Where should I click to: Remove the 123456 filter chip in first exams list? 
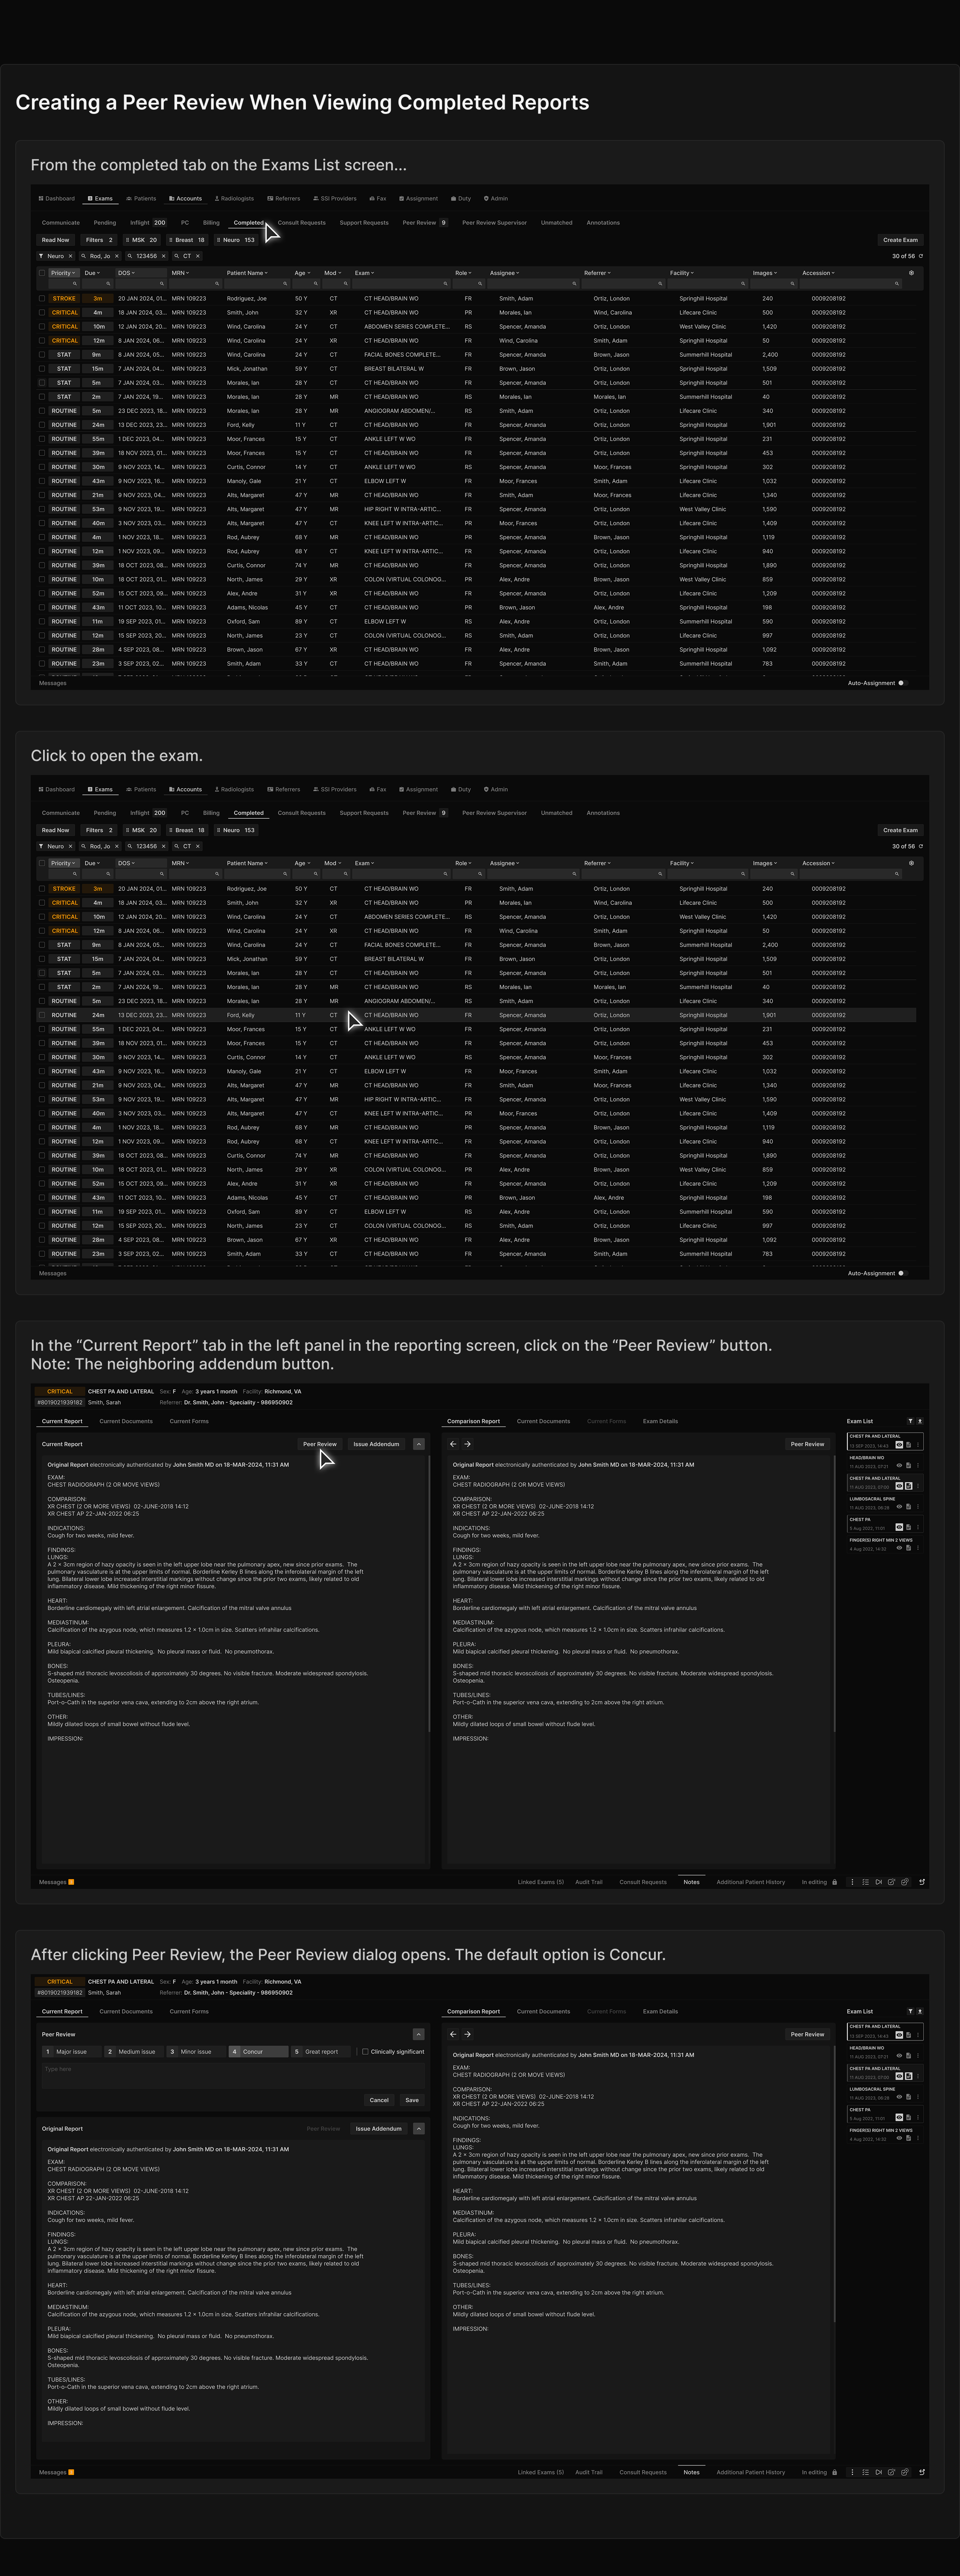tap(164, 256)
